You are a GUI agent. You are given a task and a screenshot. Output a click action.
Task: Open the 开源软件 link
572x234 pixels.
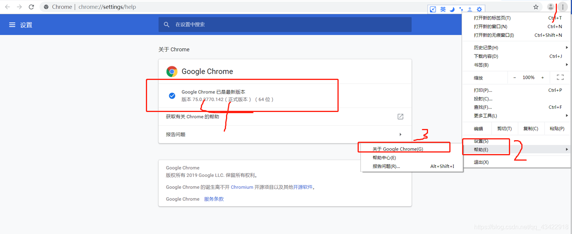pos(303,187)
